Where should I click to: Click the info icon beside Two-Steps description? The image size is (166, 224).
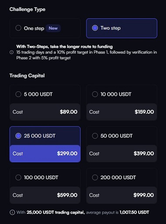point(11,52)
